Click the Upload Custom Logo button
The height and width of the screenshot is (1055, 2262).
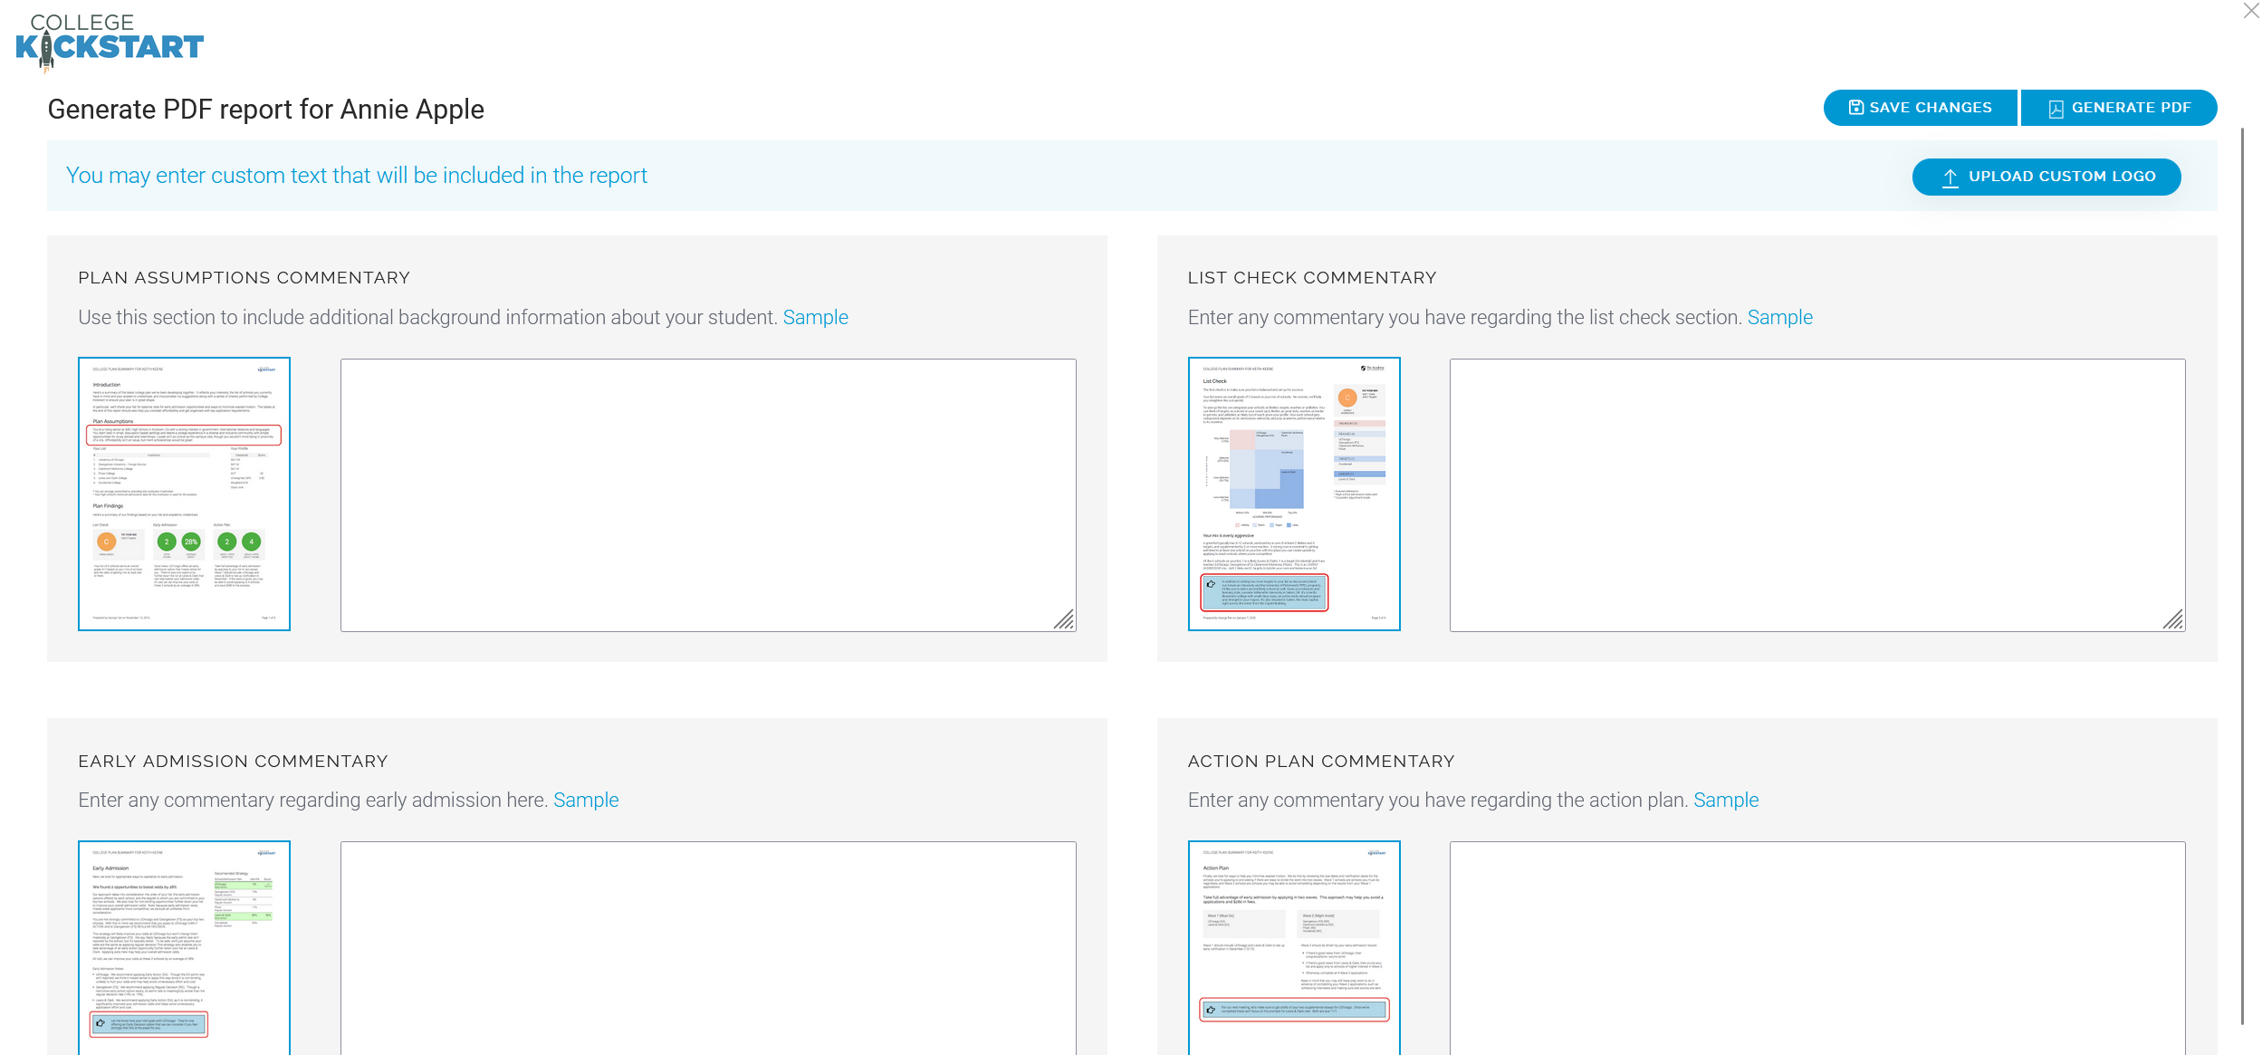pos(2046,177)
